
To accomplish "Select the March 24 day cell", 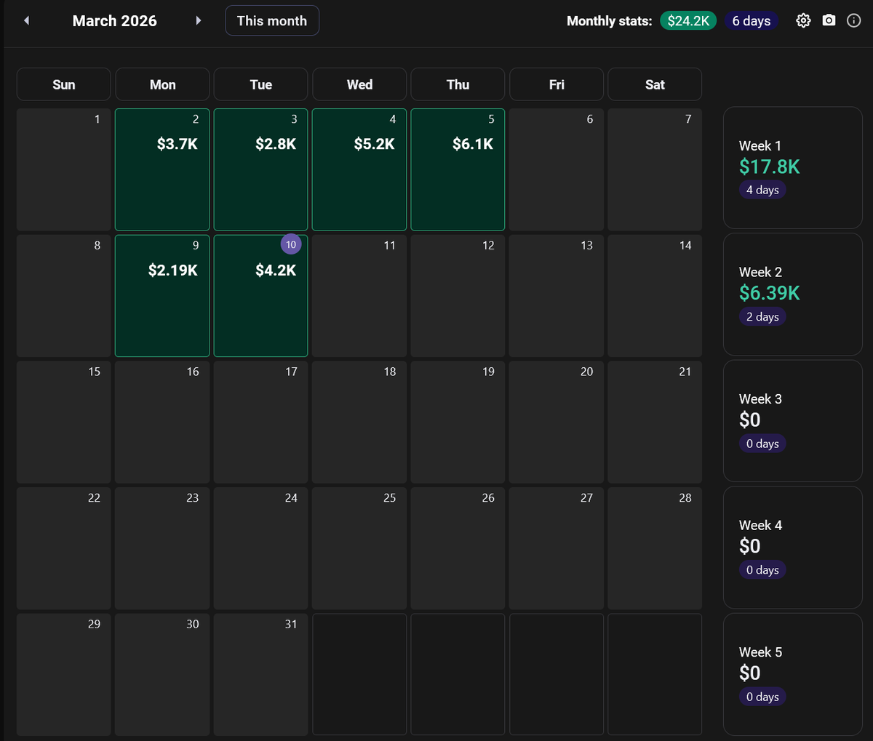I will 261,548.
